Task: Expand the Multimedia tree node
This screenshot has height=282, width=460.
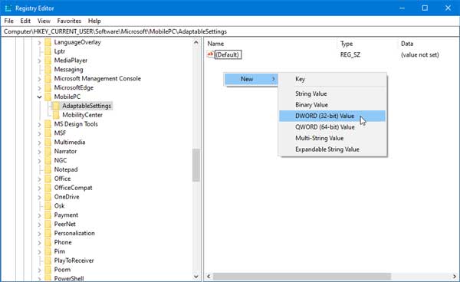Action: click(x=39, y=143)
